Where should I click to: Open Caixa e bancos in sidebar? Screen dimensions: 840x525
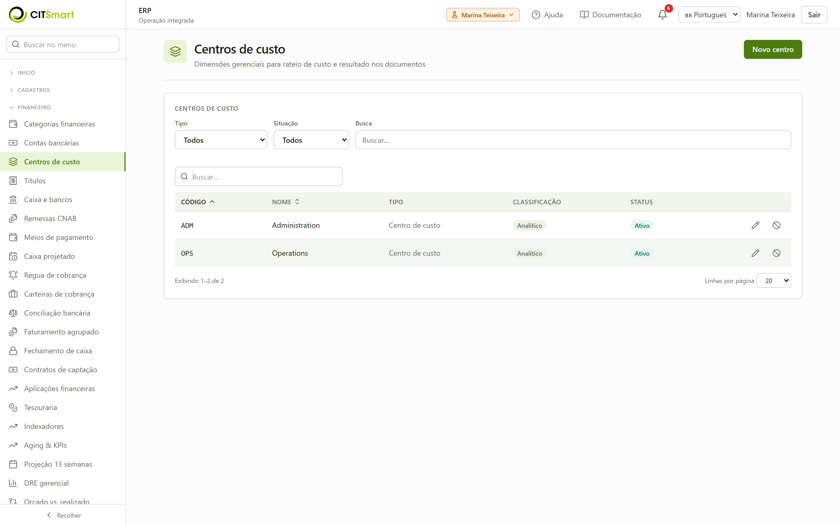pyautogui.click(x=62, y=200)
